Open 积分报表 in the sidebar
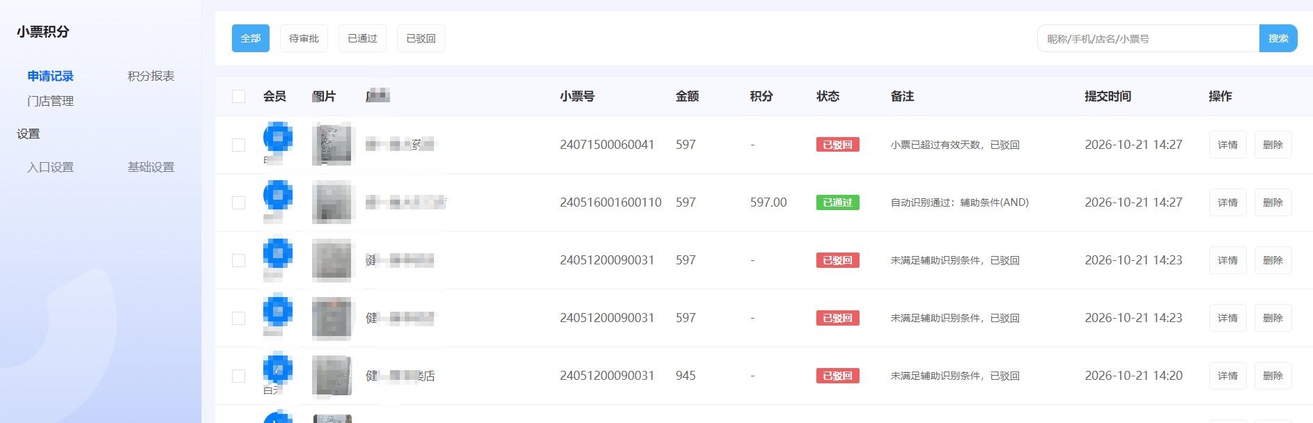Screen dimensions: 1313x423 [151, 76]
